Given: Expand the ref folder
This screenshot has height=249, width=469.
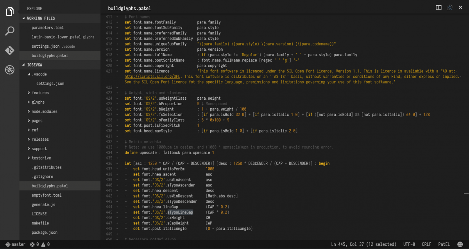Looking at the screenshot, I should [x=60, y=130].
